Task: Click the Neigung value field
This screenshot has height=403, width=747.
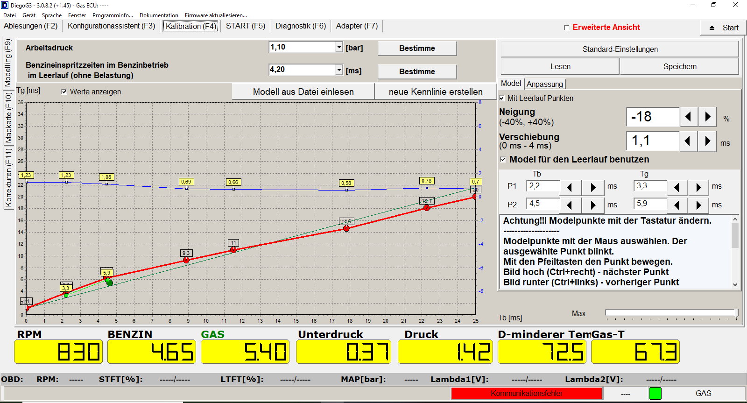Action: (x=653, y=117)
